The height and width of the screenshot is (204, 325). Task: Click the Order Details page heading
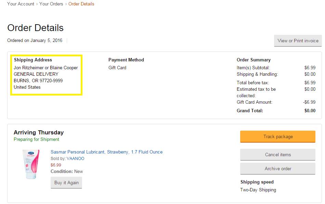pos(35,28)
